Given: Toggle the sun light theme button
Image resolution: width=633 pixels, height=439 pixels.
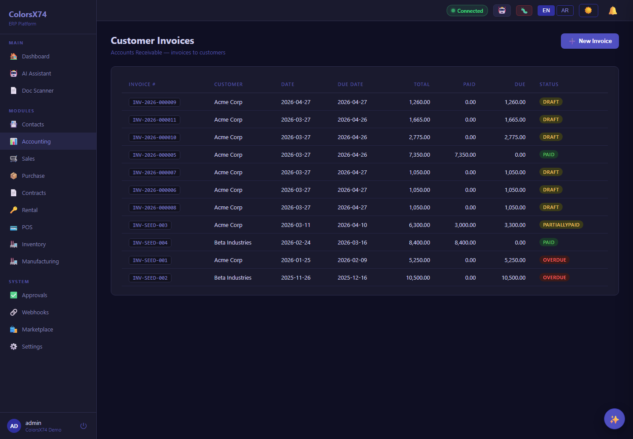Looking at the screenshot, I should [588, 11].
